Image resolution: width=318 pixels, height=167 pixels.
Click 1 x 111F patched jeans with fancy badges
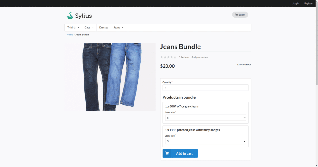[192, 130]
